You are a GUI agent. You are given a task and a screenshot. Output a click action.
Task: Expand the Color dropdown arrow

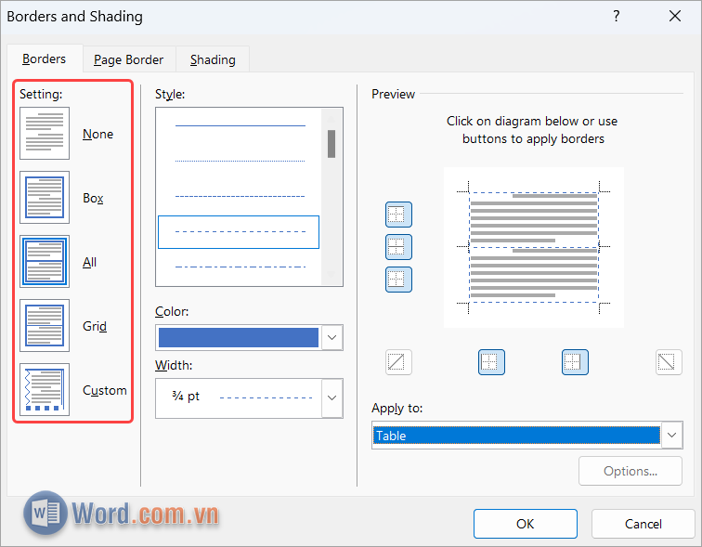point(331,337)
